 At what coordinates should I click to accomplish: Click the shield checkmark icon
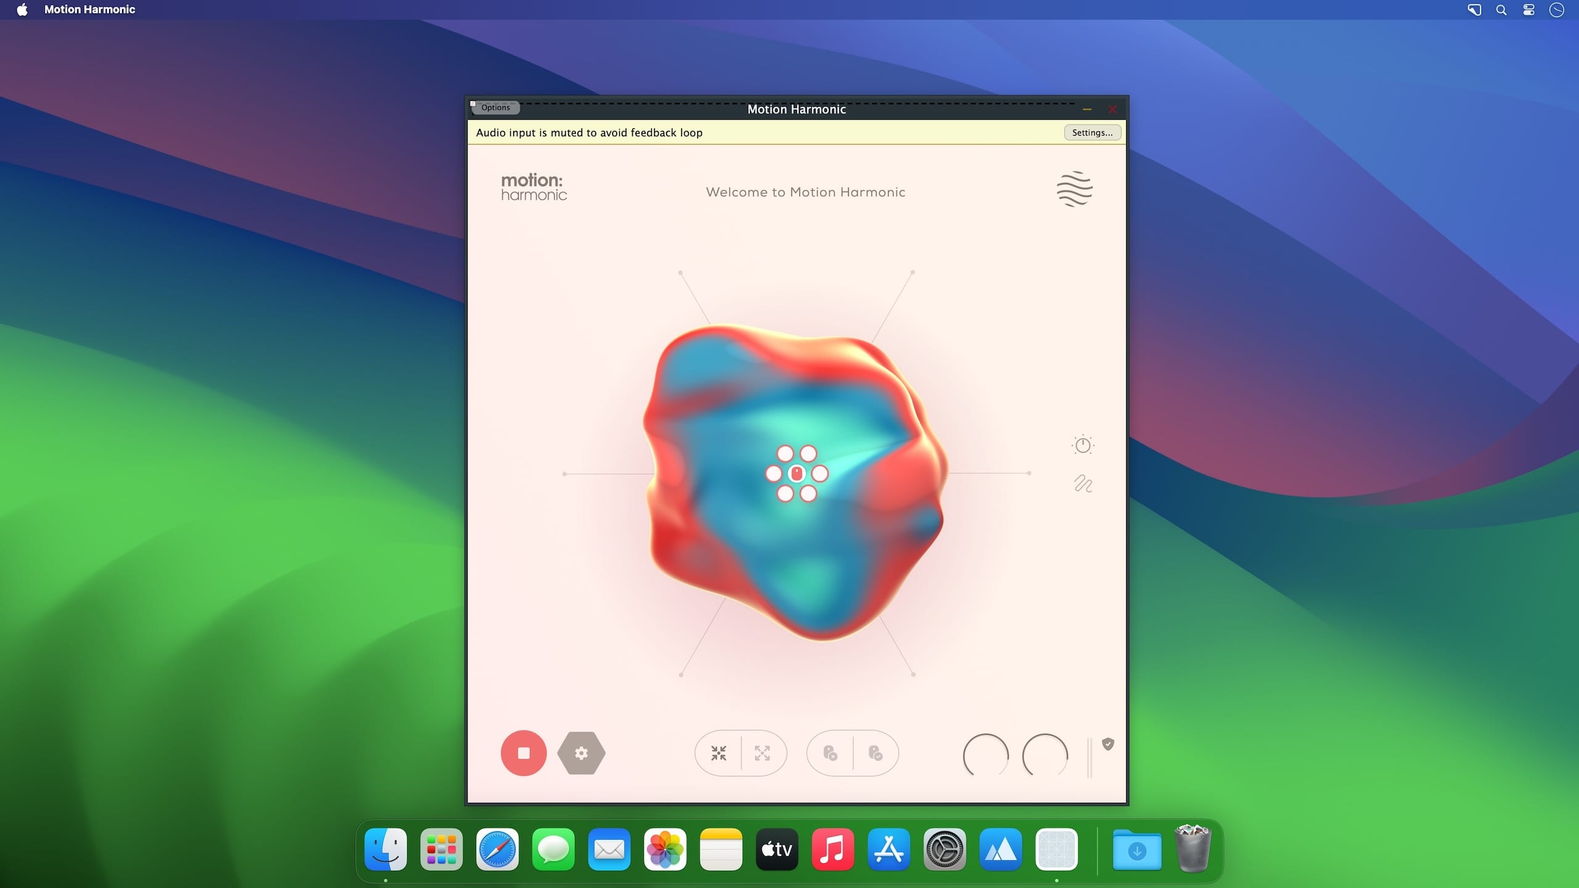pos(1108,744)
